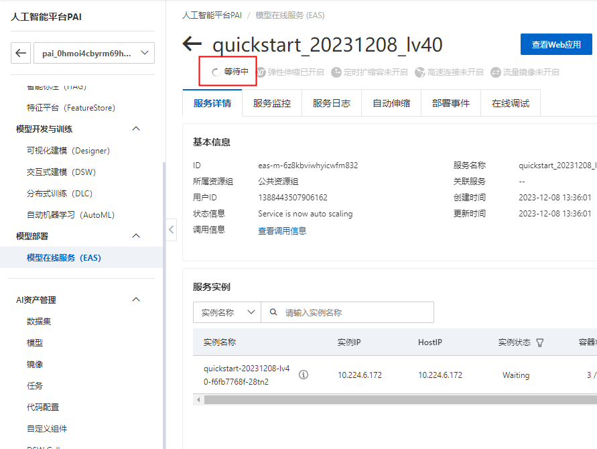Click the 用户ID value 1388443507906162
Viewport: 597px width, 449px height.
[x=293, y=197]
